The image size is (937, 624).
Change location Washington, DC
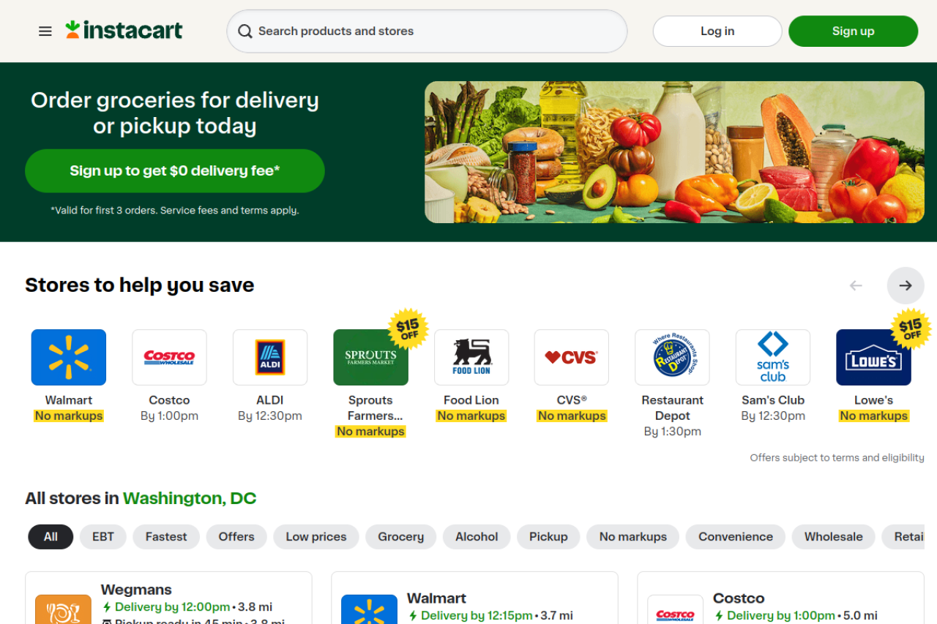(190, 498)
